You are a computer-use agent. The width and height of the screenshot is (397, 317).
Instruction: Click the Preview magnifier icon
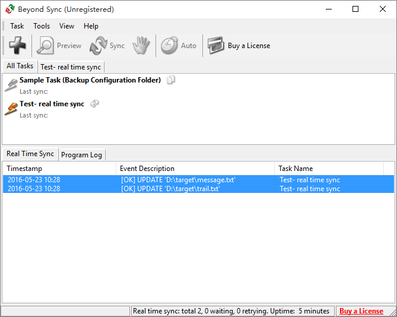pos(45,46)
